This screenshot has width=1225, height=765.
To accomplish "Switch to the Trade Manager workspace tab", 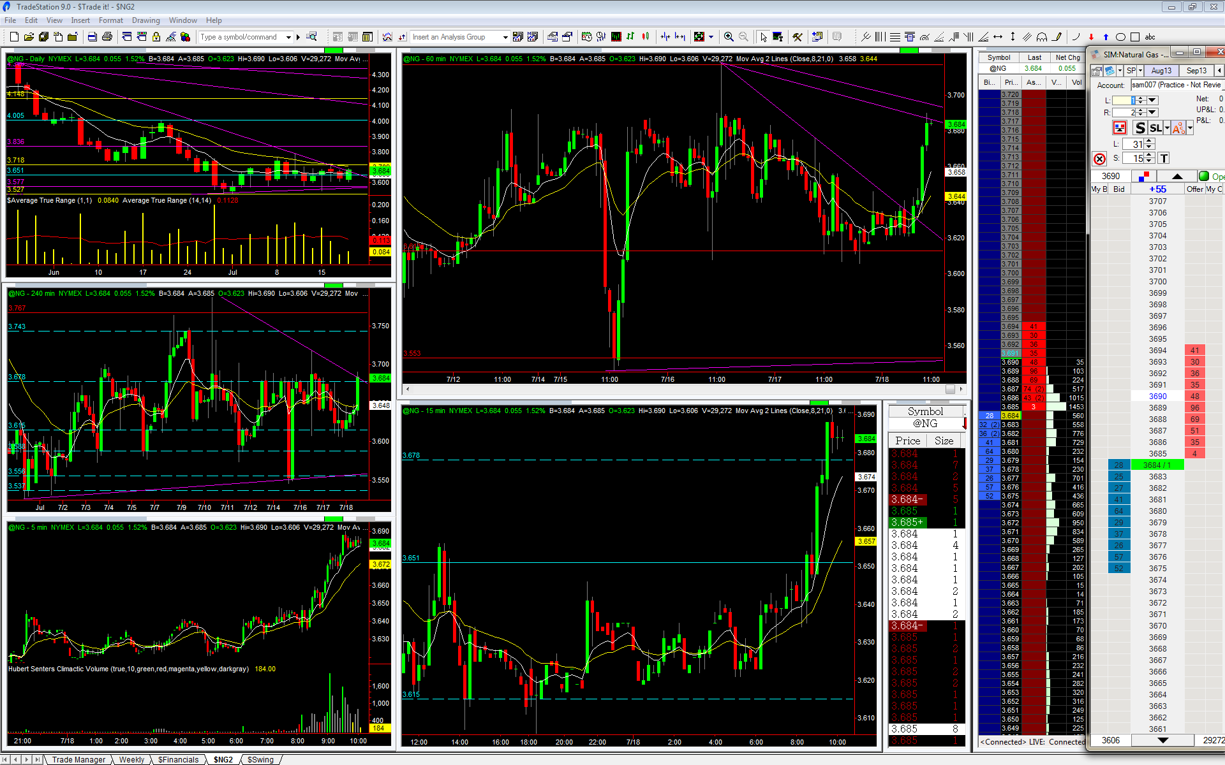I will coord(78,759).
